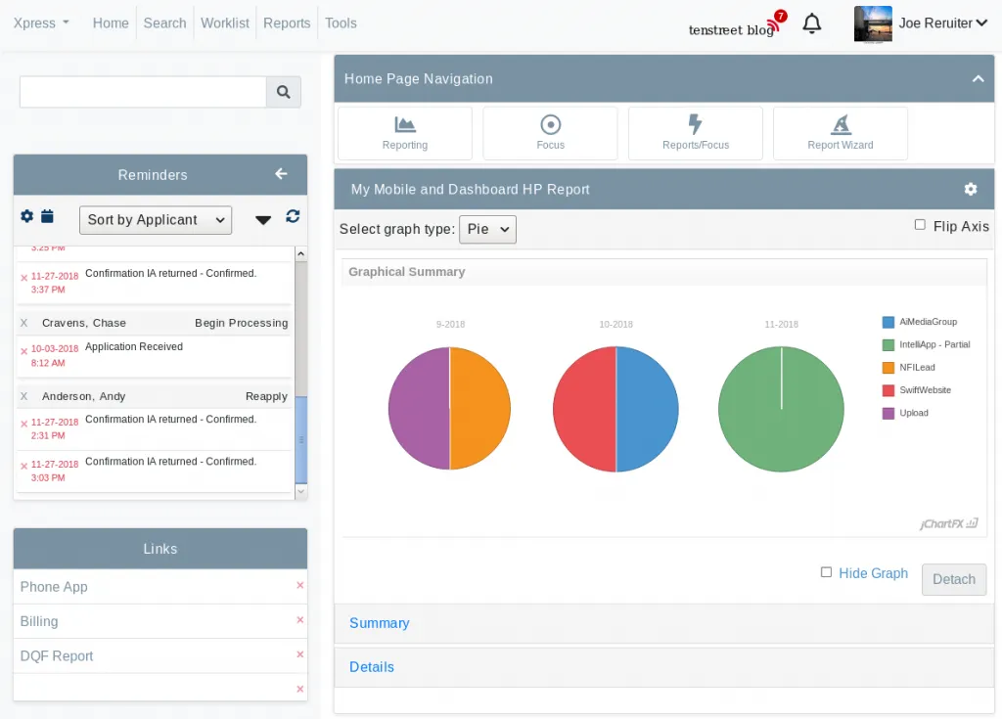Open the Reports menu
This screenshot has width=1002, height=719.
[287, 23]
